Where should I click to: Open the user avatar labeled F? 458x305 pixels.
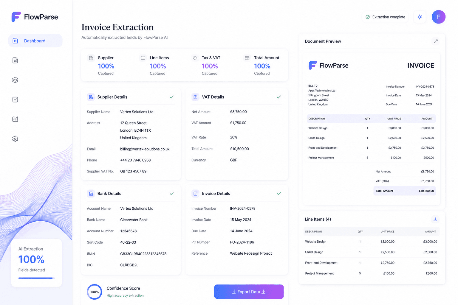tap(439, 17)
